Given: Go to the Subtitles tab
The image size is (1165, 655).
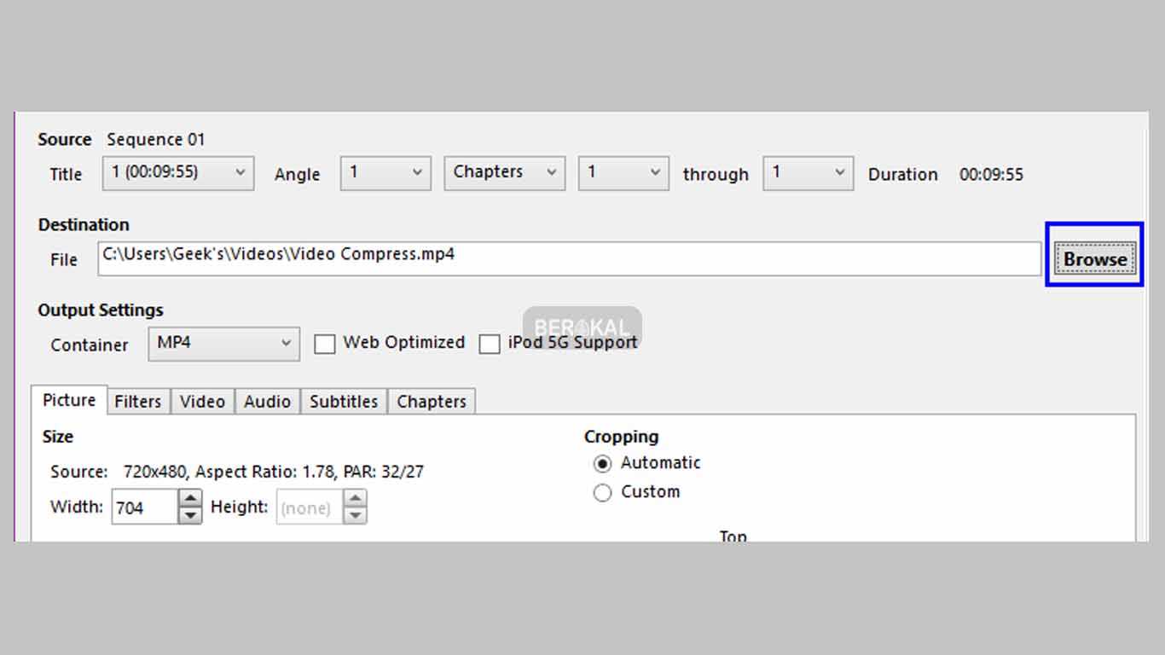Looking at the screenshot, I should (x=344, y=402).
